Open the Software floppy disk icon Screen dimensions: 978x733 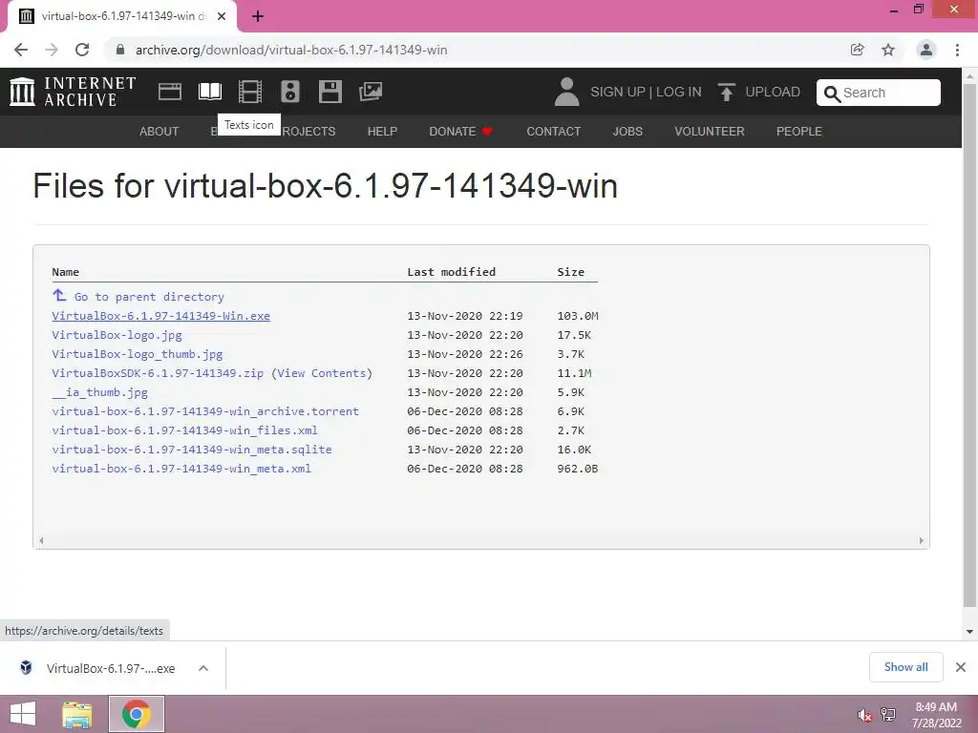330,92
